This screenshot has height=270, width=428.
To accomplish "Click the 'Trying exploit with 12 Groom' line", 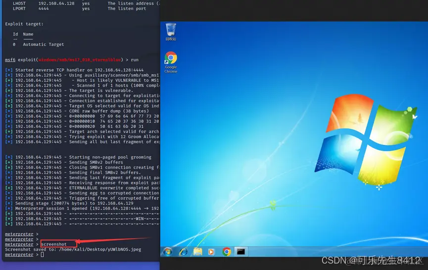I will tap(82, 136).
